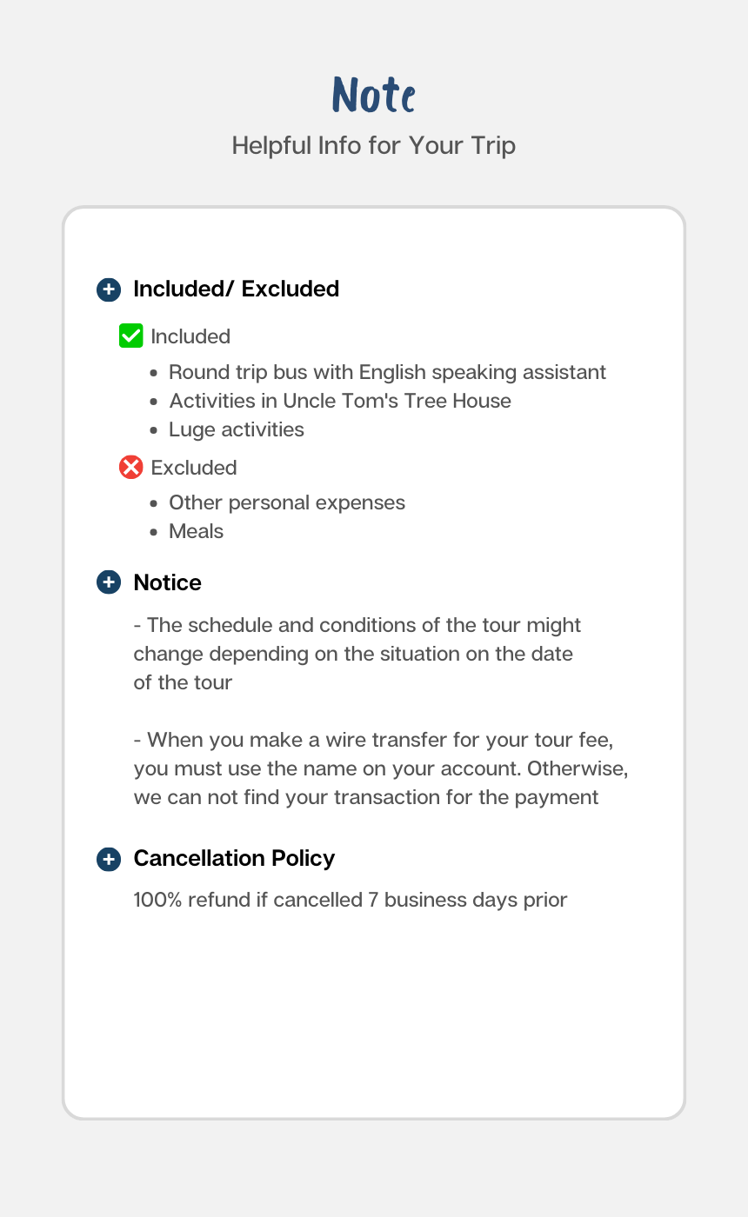The height and width of the screenshot is (1217, 748).
Task: Select the Meals list item
Action: pyautogui.click(x=197, y=531)
